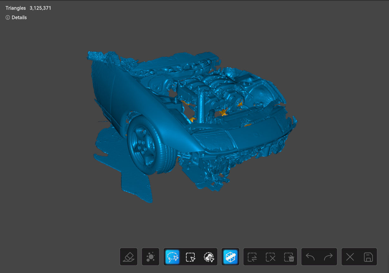Click the Triangles 3,125,371 count text
389x273 pixels.
[x=28, y=8]
